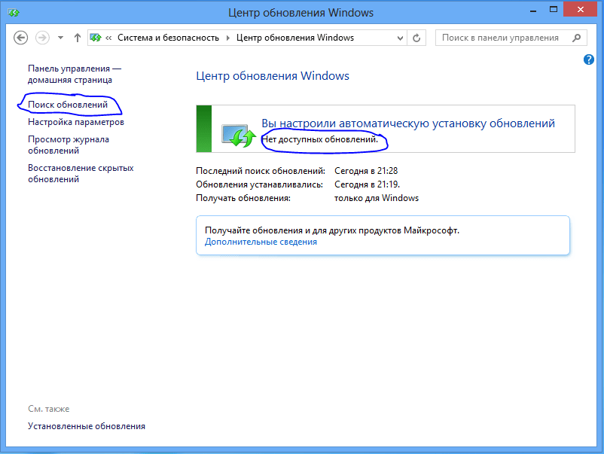The image size is (604, 454).
Task: Maximize the Windows Update window
Action: pos(554,10)
